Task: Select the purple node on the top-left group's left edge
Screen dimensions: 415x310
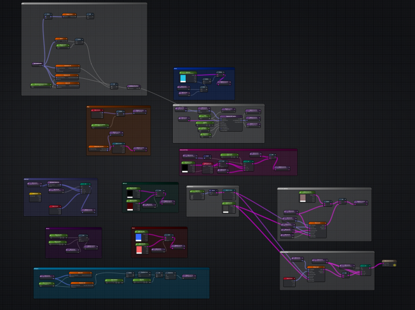Action: click(x=37, y=64)
